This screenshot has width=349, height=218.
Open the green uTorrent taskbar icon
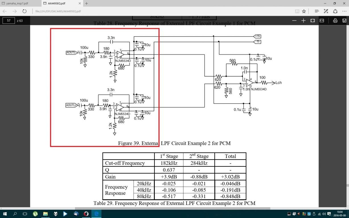[x=35, y=214]
